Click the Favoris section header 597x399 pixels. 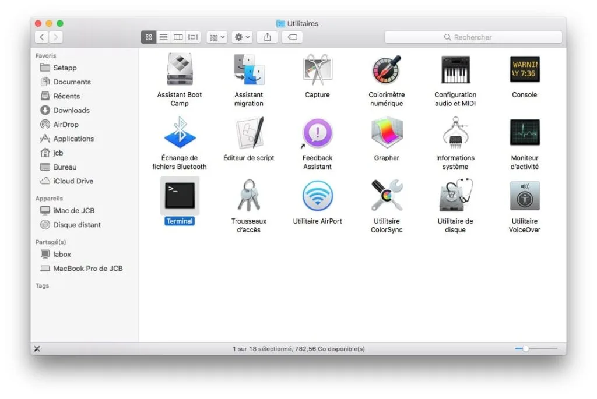(x=45, y=55)
